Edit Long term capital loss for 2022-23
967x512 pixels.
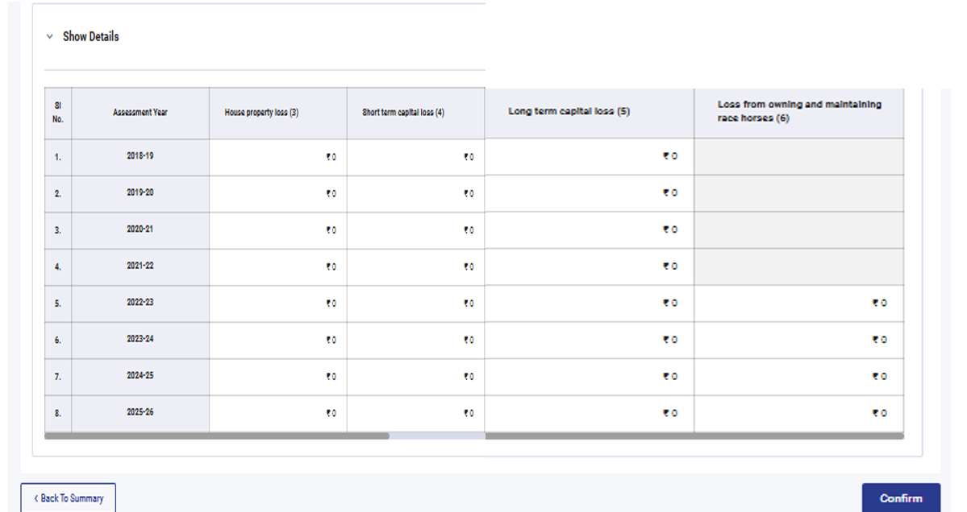(590, 303)
